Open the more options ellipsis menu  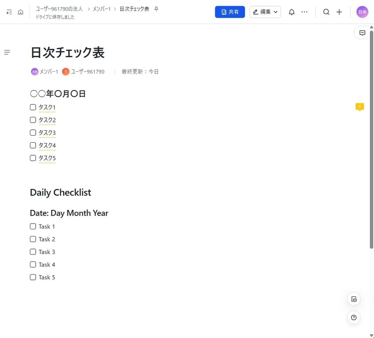(305, 12)
